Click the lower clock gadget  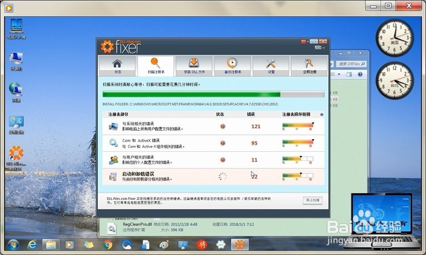tap(394, 80)
